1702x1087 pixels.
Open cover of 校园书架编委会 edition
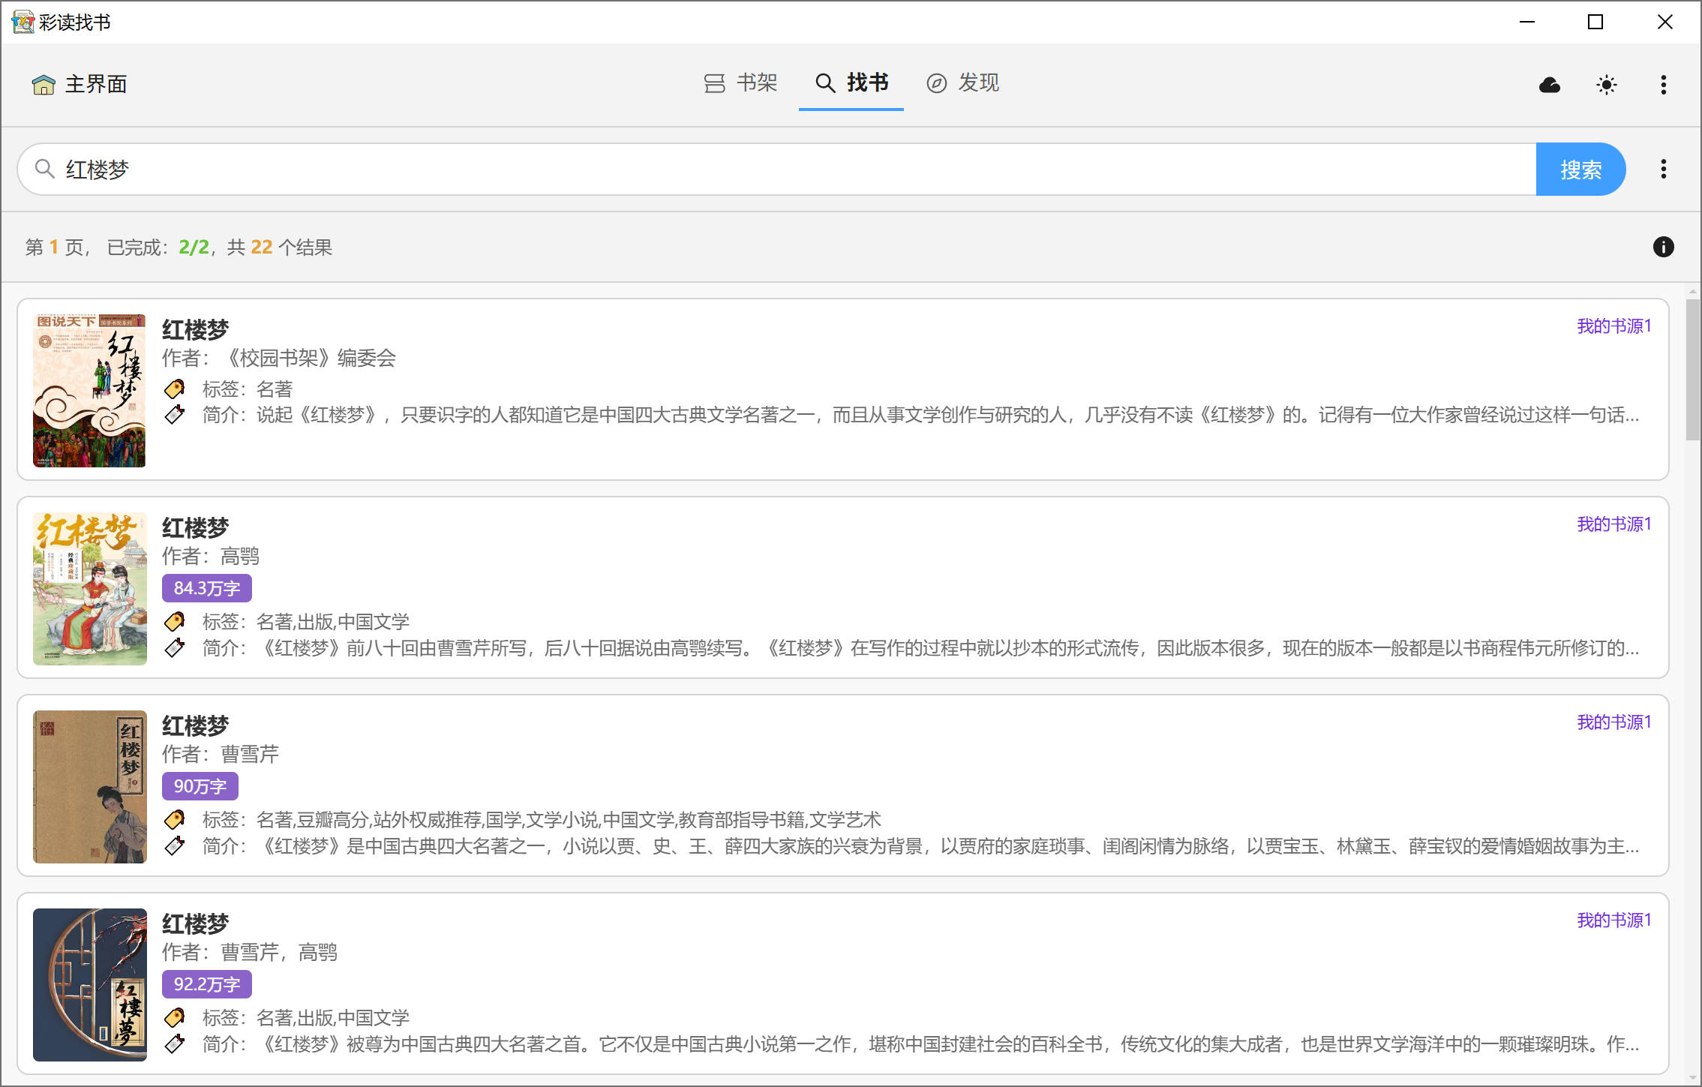point(89,390)
